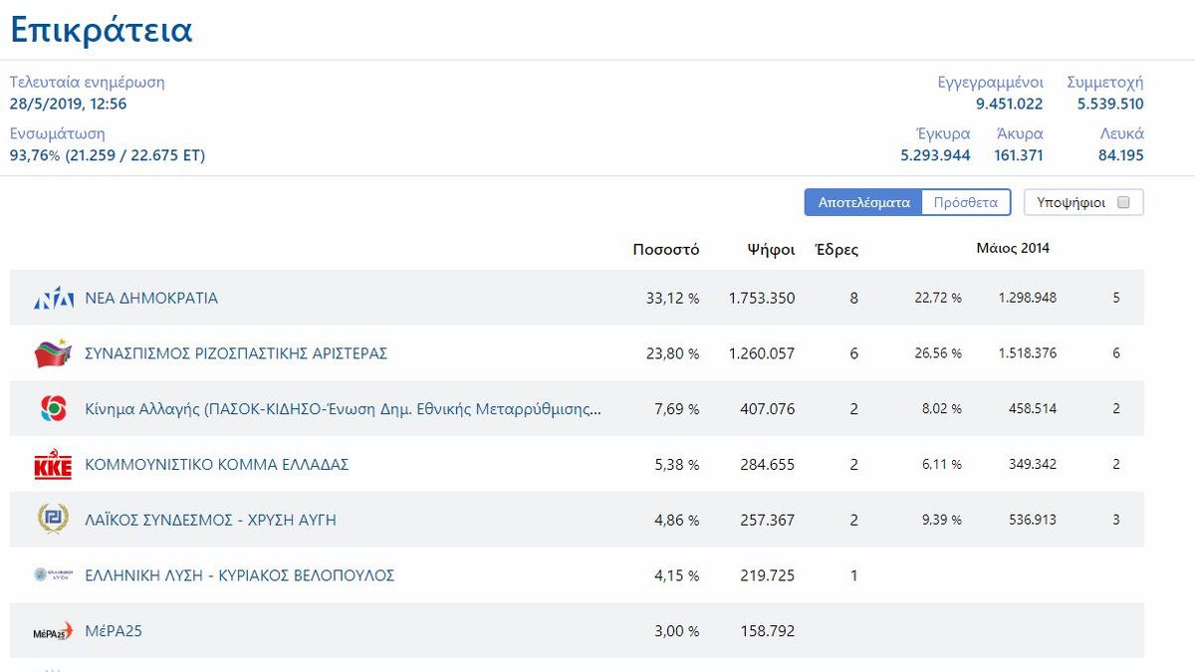The width and height of the screenshot is (1195, 672).
Task: Click the Μάιος 2014 column header
Action: [x=1013, y=248]
